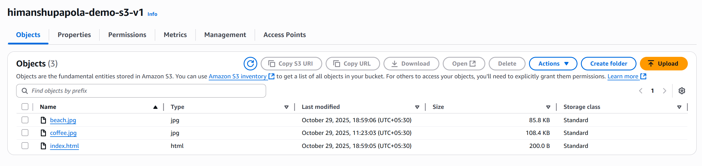Expand the Actions dropdown menu
702x166 pixels.
tap(553, 64)
